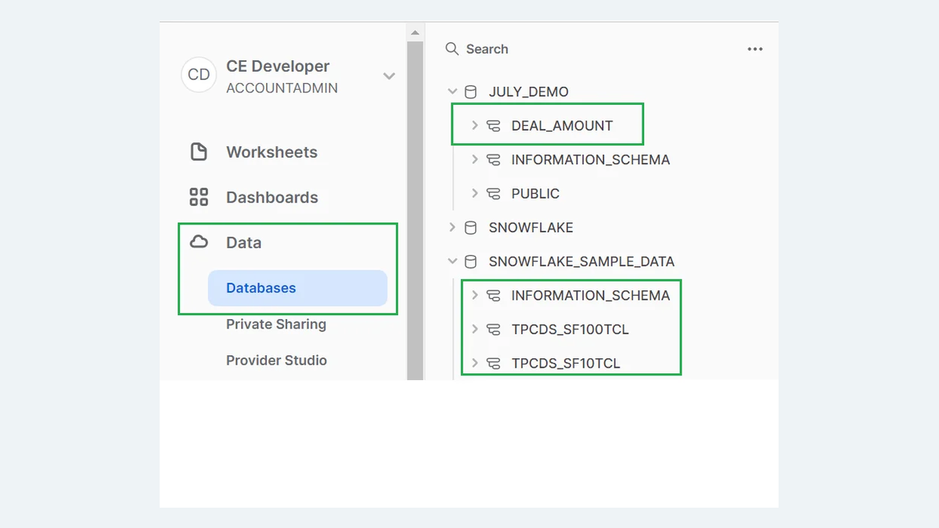Click the DEAL_AMOUNT schema icon
939x528 pixels.
coord(493,125)
